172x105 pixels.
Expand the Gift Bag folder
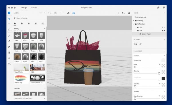click(134, 21)
